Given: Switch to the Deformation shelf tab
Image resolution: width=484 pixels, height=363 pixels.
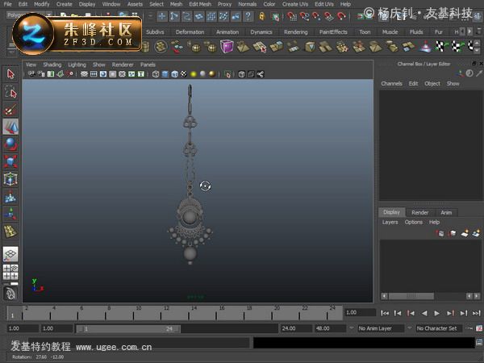Looking at the screenshot, I should [190, 31].
